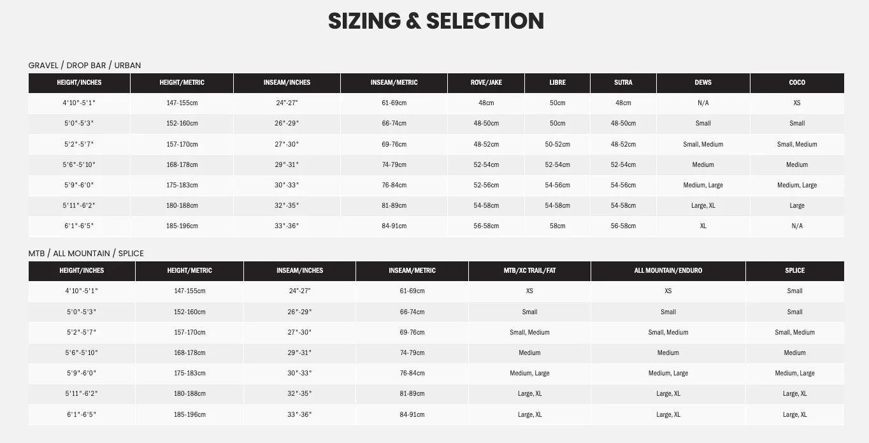869x443 pixels.
Task: Select the GRAVEL / DROP BAR / URBAN table title
Action: coord(85,65)
